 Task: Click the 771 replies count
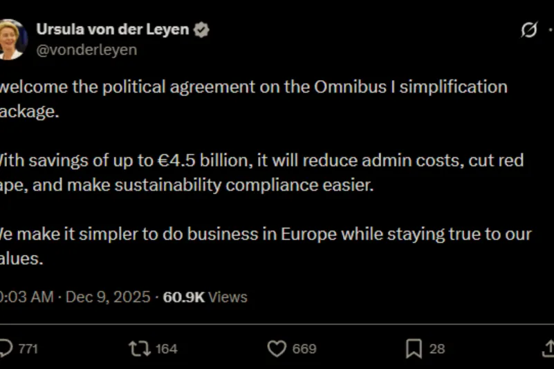[28, 349]
